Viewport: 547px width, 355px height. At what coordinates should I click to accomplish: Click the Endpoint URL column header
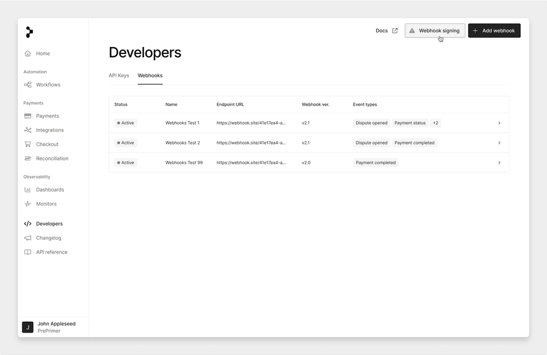(230, 105)
